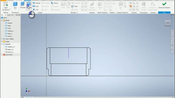
Task: Add a new browser panel tab
Action: pos(12,15)
